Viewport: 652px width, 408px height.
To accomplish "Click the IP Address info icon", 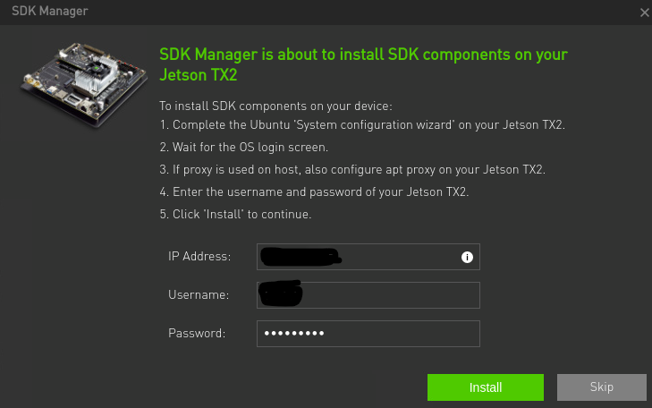I will point(467,257).
